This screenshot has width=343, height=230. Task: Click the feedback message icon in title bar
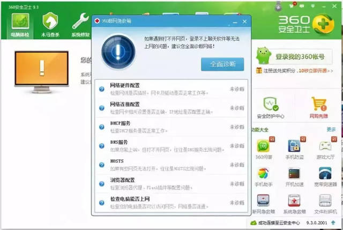(302, 6)
